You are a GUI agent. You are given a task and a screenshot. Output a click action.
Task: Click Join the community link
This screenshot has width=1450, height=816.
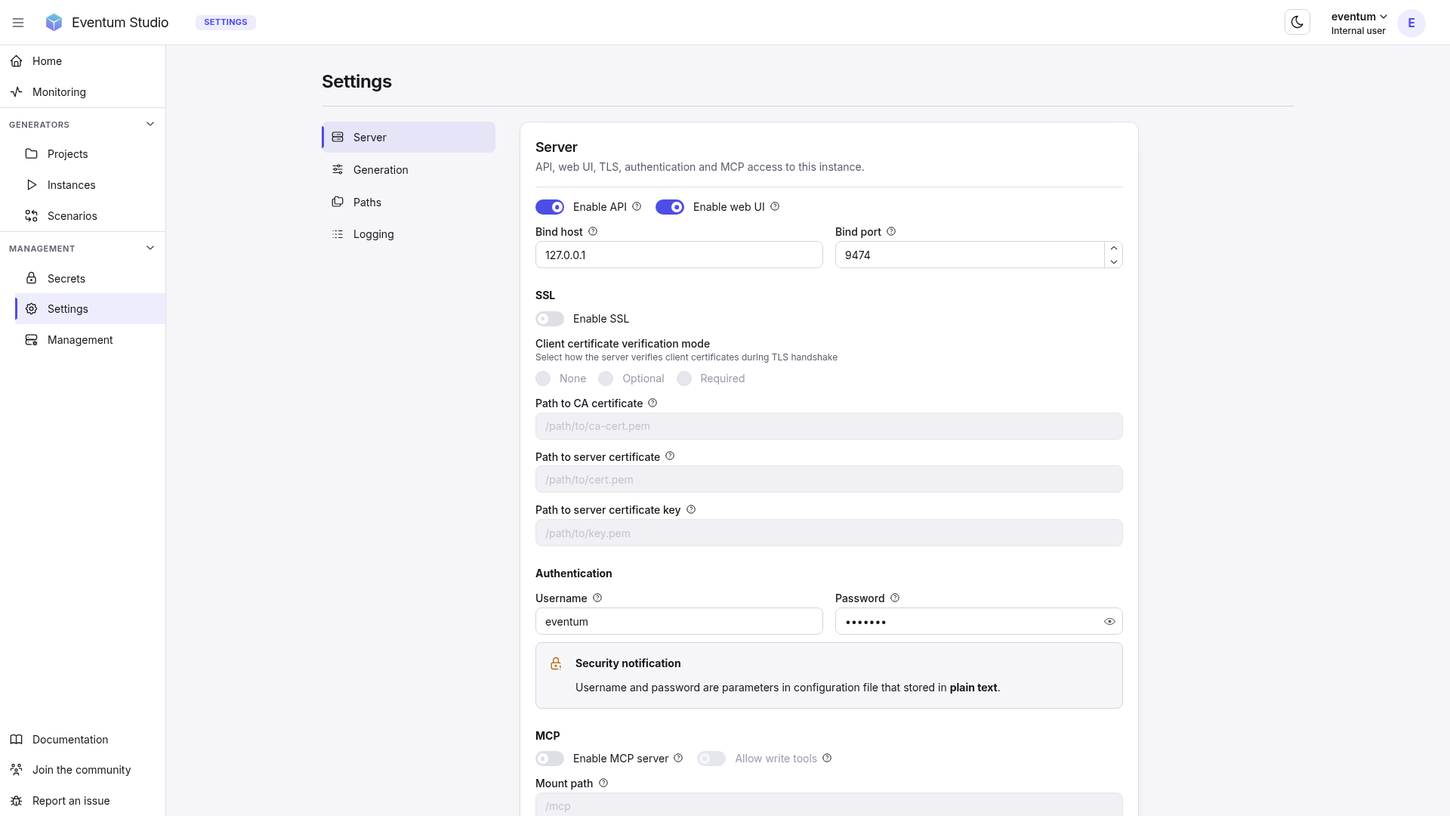(83, 770)
